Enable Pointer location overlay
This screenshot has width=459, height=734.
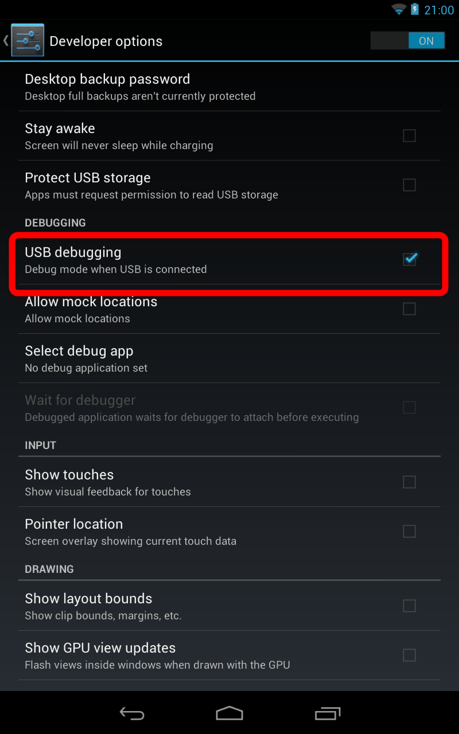[x=409, y=532]
